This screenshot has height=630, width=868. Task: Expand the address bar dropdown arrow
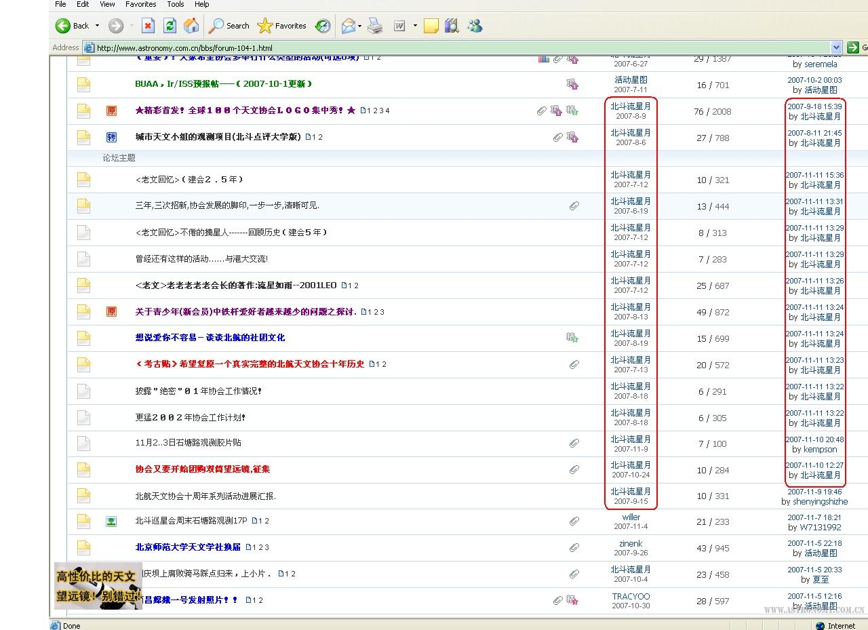[x=835, y=47]
